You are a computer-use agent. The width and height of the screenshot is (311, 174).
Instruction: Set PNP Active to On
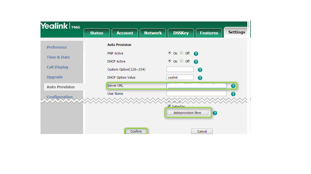click(169, 53)
